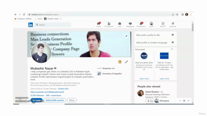Image resolution: width=207 pixels, height=116 pixels.
Task: Go back with browser back arrow
Action: [x=16, y=15]
